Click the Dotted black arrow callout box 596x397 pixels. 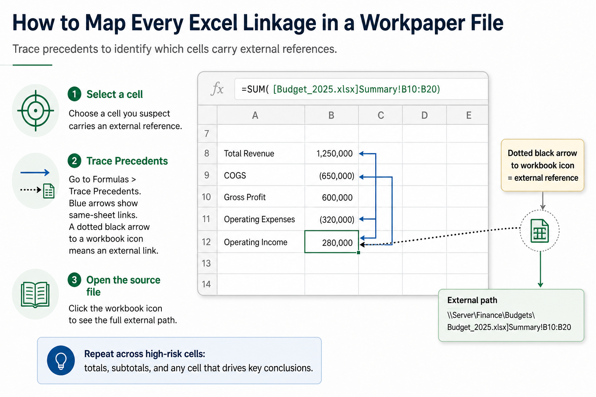pyautogui.click(x=542, y=165)
